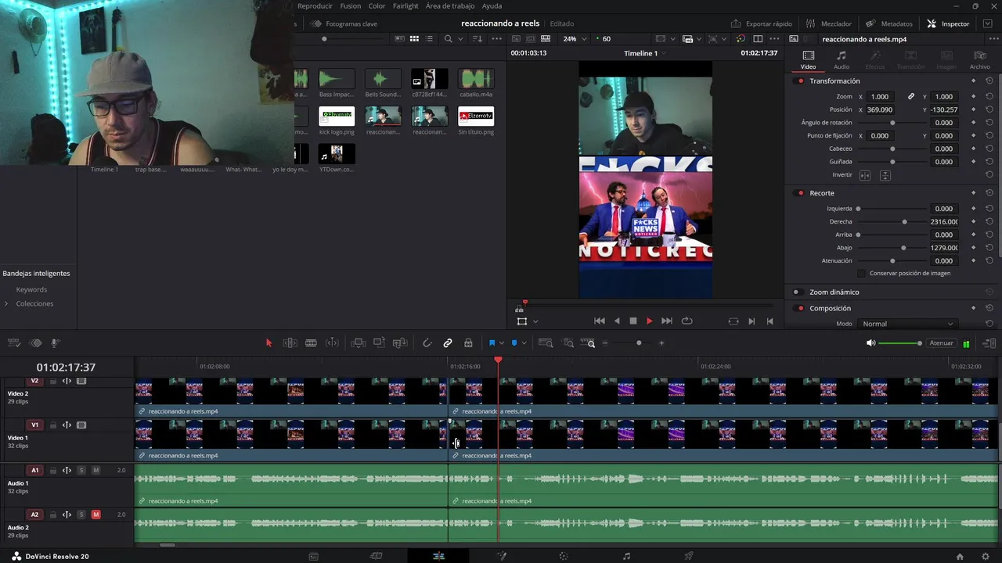Expand the Colecciones smart bin
1002x563 pixels.
point(6,303)
